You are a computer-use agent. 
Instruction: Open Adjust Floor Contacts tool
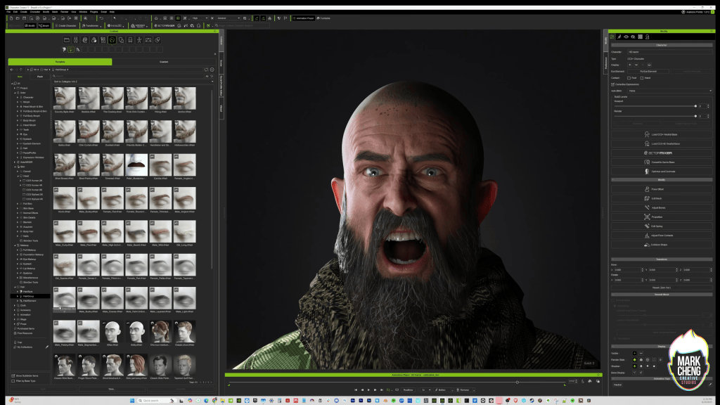tap(661, 236)
